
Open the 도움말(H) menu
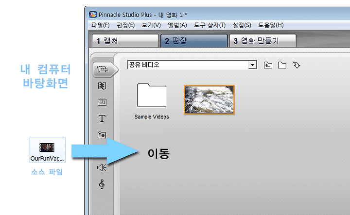point(271,25)
